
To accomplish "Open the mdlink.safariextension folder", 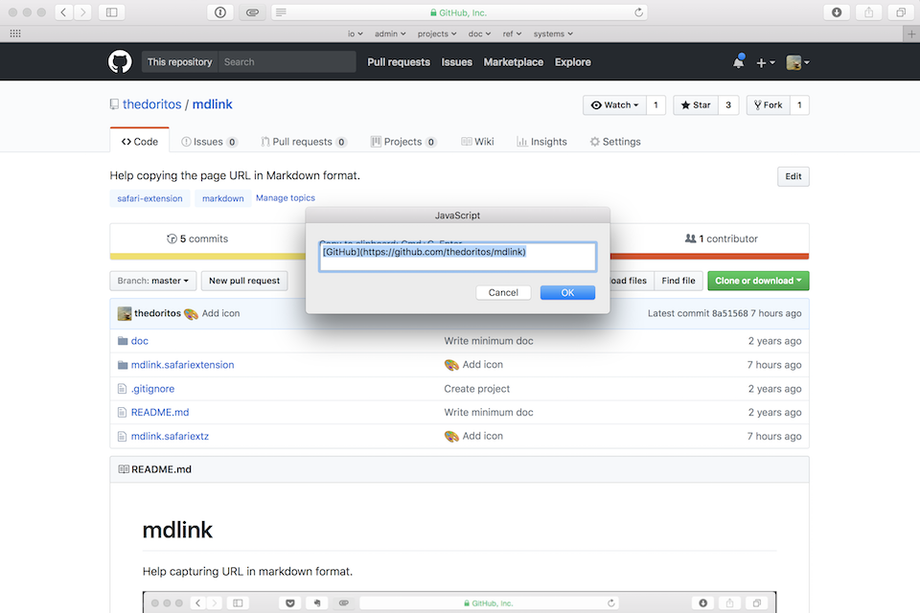I will pos(182,365).
